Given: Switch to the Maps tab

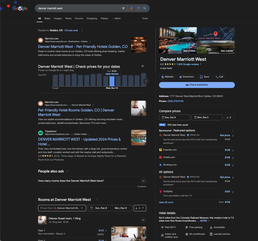Looking at the screenshot, I should (x=47, y=18).
